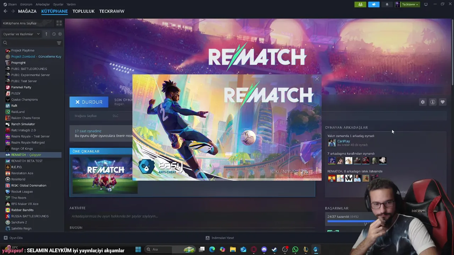Expand Oyunlar ve Yazılımlar filter dropdown

coord(21,34)
